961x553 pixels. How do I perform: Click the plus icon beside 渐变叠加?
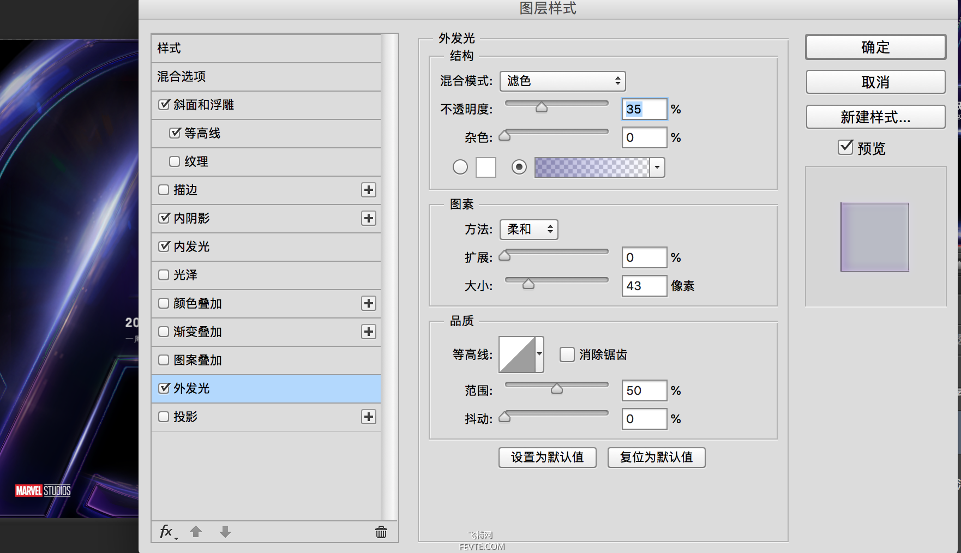[369, 332]
